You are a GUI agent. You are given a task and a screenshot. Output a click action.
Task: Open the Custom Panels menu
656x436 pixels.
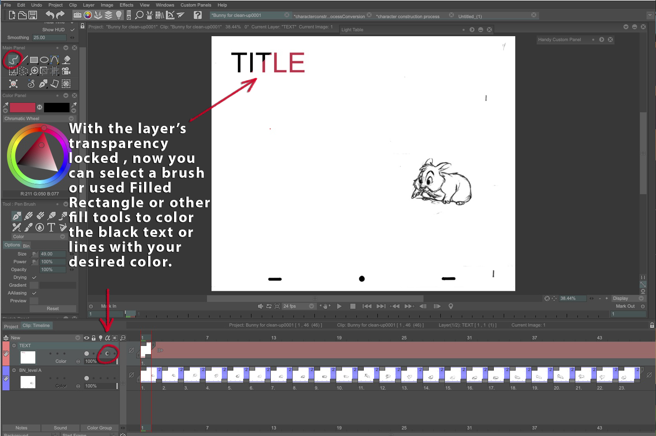pyautogui.click(x=195, y=5)
